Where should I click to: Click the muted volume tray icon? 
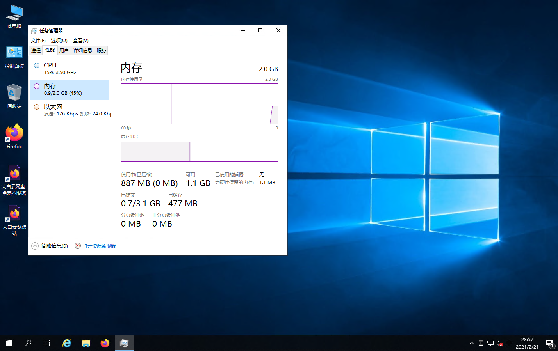(x=500, y=343)
